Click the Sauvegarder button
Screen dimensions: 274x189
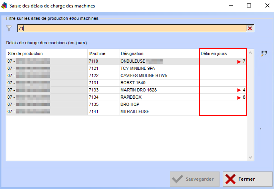coord(195,179)
